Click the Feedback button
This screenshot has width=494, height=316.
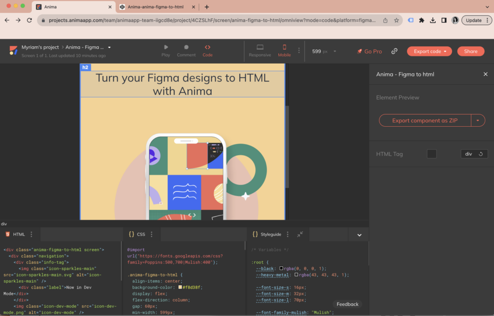(347, 304)
